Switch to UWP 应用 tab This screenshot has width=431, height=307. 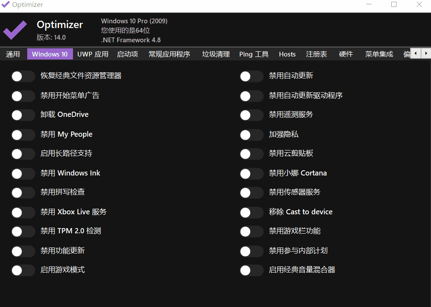pyautogui.click(x=93, y=54)
